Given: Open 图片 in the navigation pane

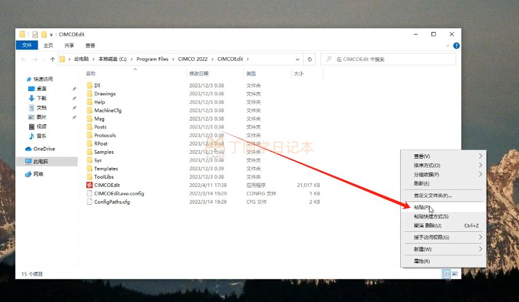Looking at the screenshot, I should (41, 117).
